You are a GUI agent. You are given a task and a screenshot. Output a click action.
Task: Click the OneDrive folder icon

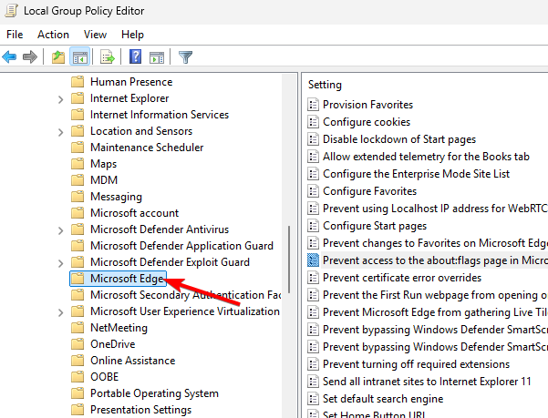(78, 344)
